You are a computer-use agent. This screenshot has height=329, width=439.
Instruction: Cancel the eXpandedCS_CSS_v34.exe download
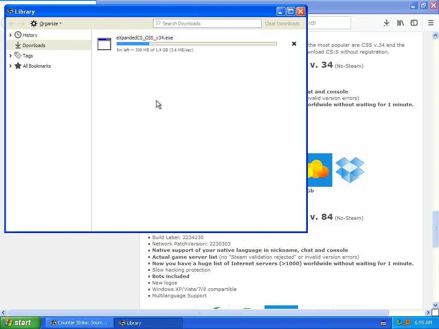[x=294, y=44]
